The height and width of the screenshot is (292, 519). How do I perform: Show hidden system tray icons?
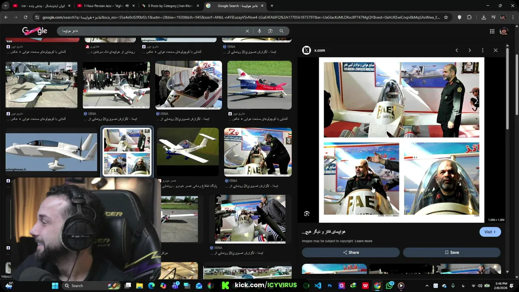(427, 286)
